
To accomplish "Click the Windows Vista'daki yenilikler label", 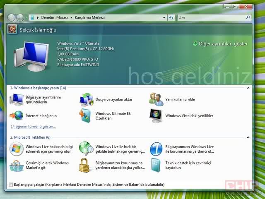I will point(189,116).
